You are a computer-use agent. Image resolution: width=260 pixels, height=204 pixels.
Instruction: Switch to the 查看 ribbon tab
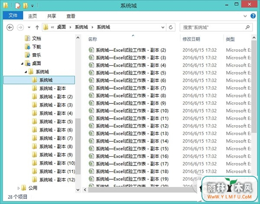(71, 16)
